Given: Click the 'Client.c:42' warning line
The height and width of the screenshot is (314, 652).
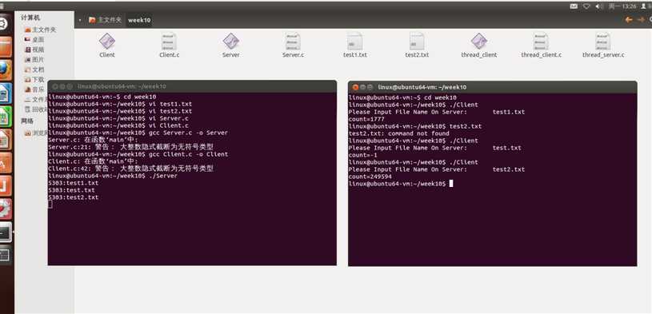Looking at the screenshot, I should (x=130, y=169).
